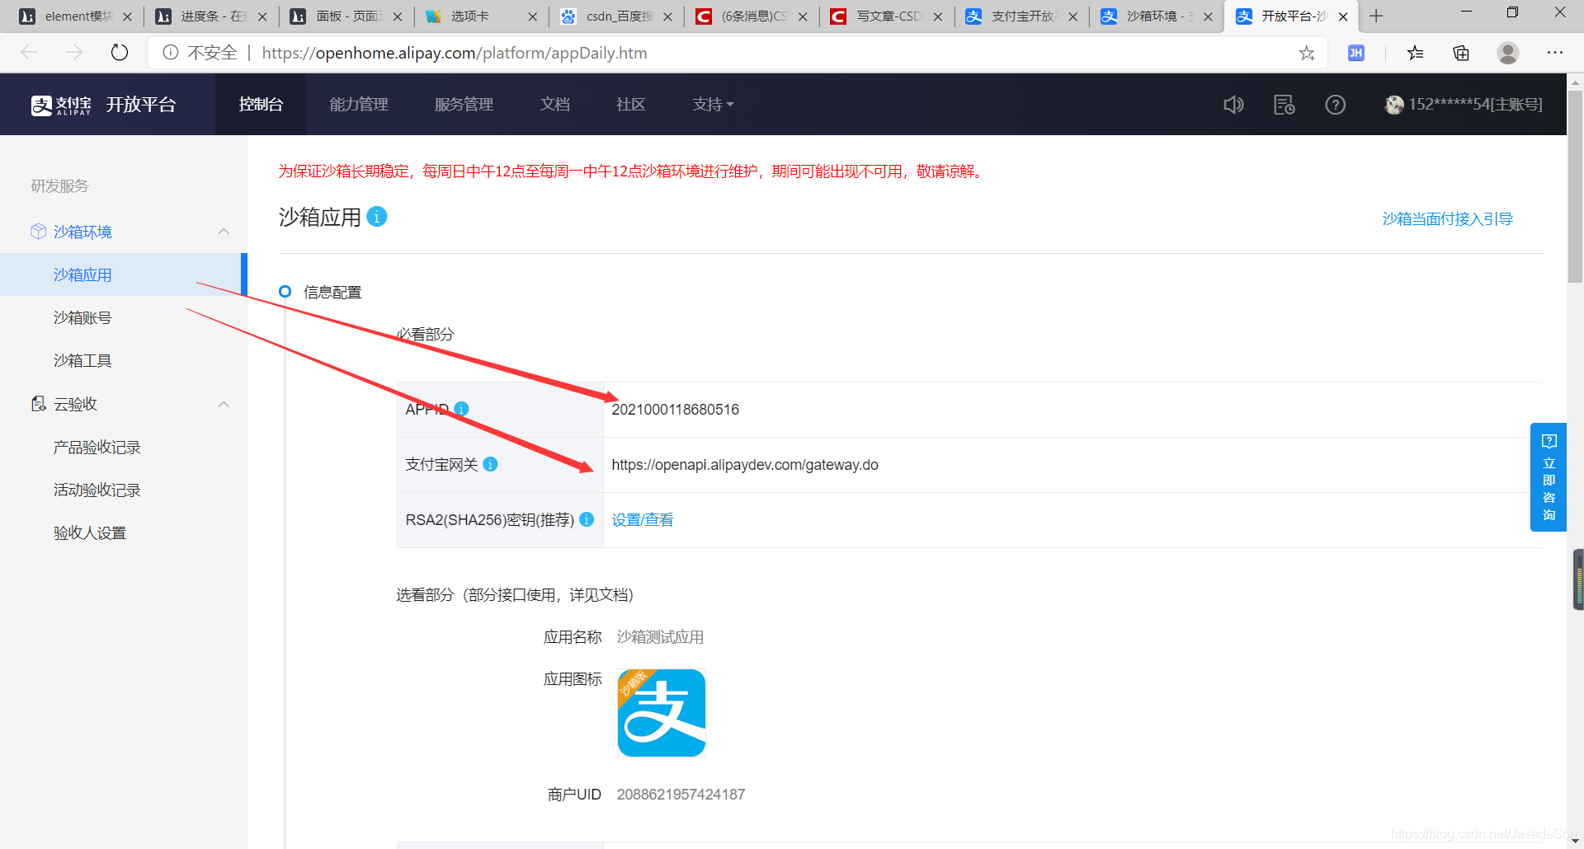
Task: Click info icon next to 沙箱应用 heading
Action: [377, 216]
